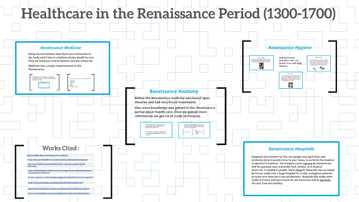
Task: Open the gallowglass.org link in Works Cited
Action: 55,183
